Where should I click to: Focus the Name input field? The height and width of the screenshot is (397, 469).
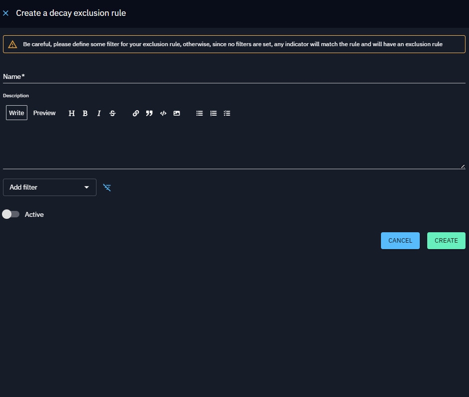[x=234, y=77]
